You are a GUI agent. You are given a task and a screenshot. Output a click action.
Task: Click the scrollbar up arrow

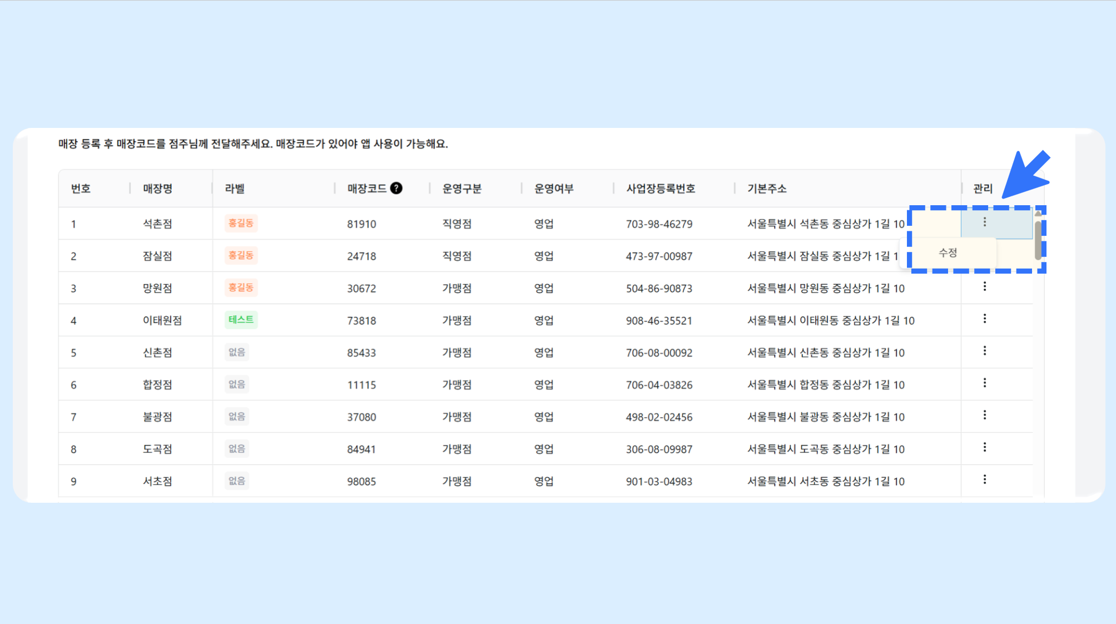pyautogui.click(x=1038, y=214)
